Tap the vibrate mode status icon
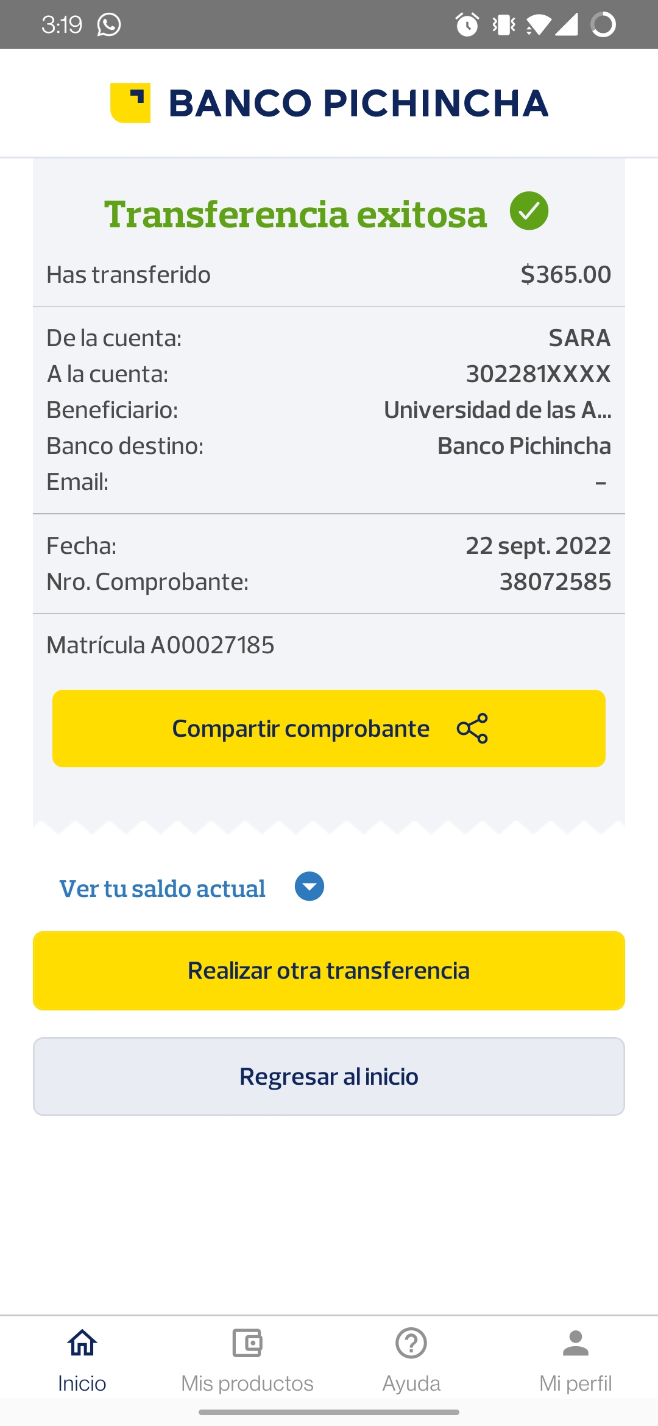This screenshot has height=1426, width=658. 504,25
